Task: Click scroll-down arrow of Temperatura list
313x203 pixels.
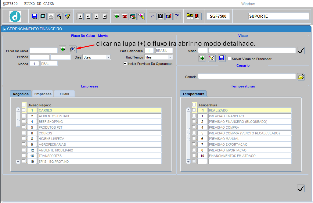Action: [x=189, y=162]
